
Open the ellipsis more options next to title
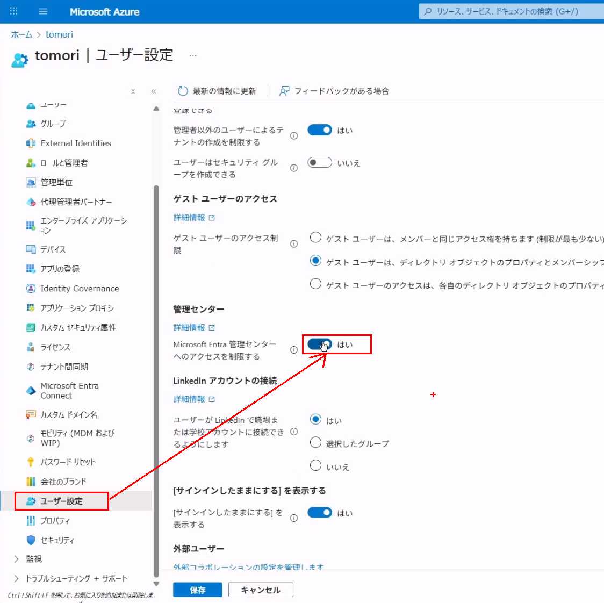pyautogui.click(x=193, y=55)
